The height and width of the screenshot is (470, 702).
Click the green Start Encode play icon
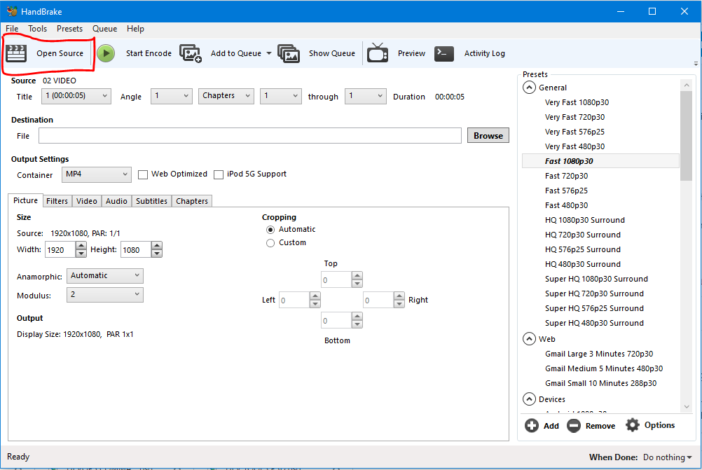pos(106,53)
